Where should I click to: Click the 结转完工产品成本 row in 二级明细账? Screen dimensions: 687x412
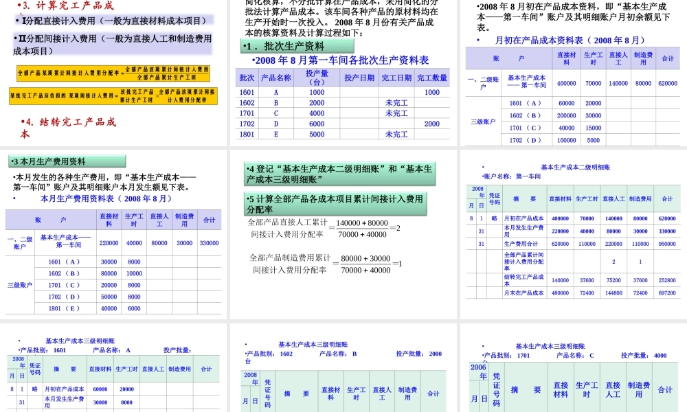[523, 279]
